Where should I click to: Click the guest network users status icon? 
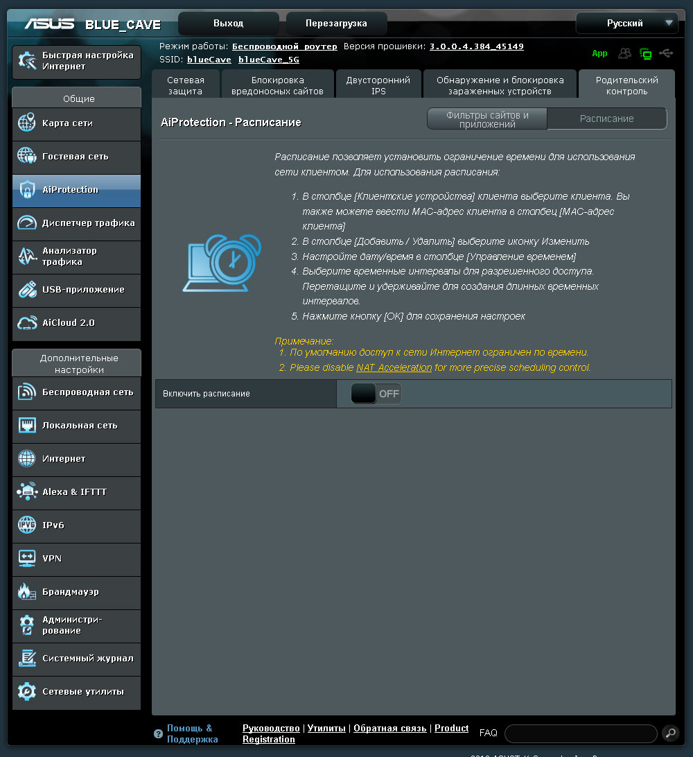click(624, 53)
